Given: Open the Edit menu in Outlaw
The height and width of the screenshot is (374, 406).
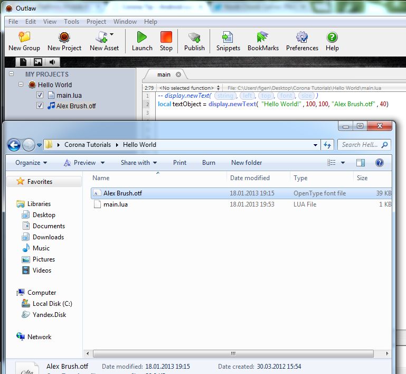Looking at the screenshot, I should tap(31, 22).
